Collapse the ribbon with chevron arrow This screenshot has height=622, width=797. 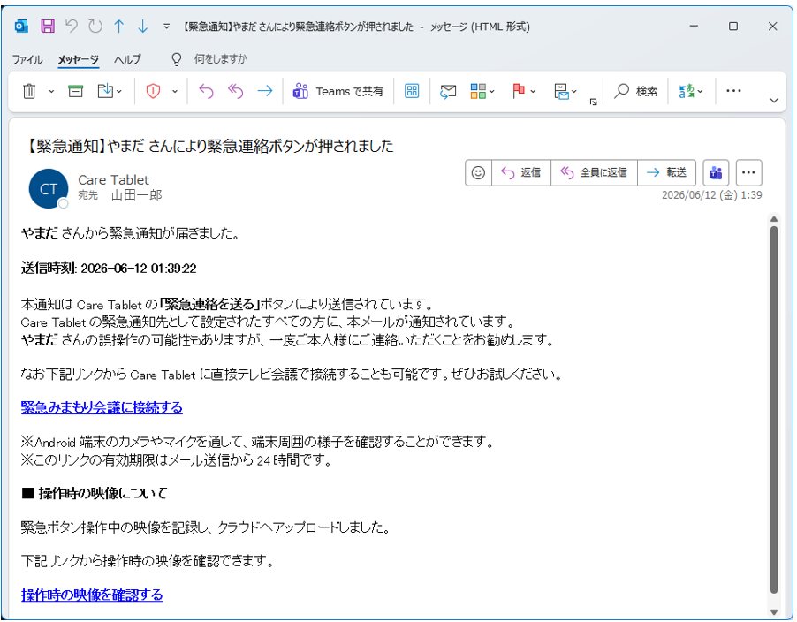click(x=774, y=101)
